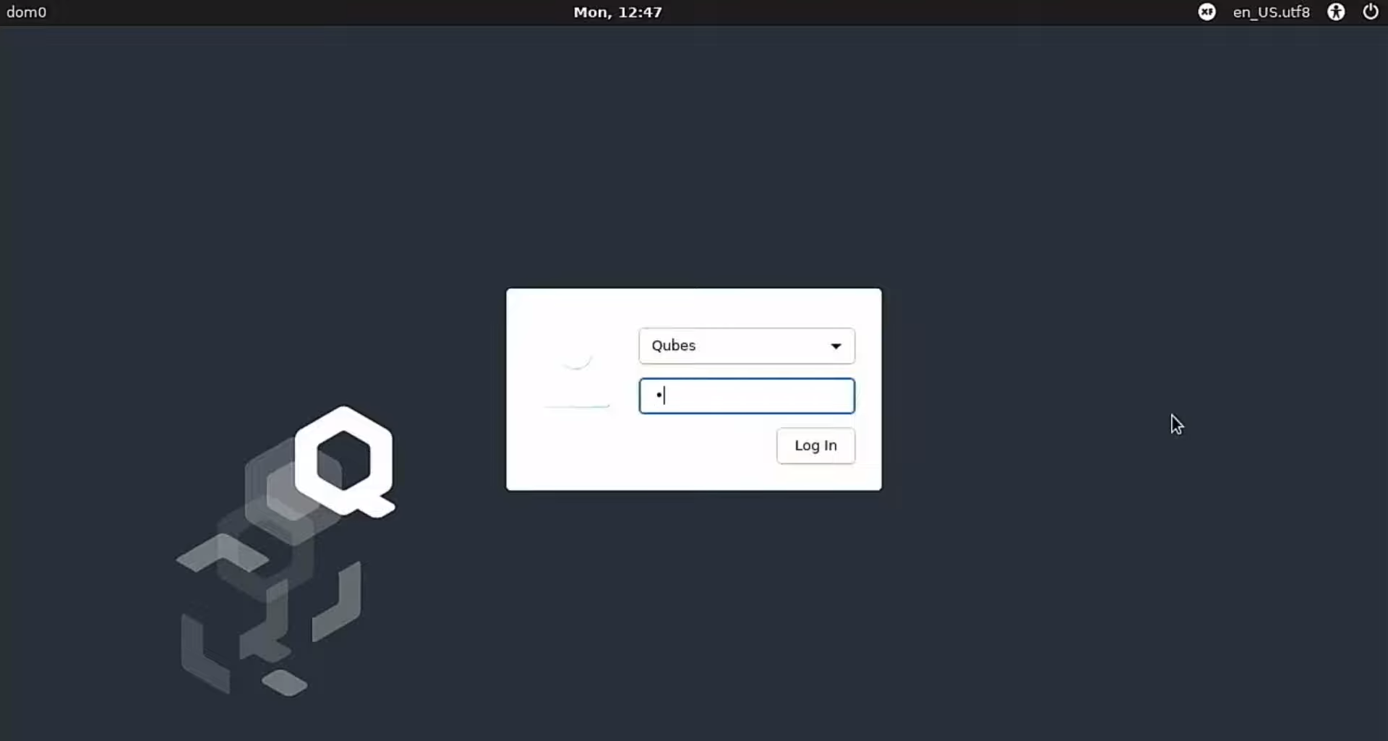Click the user dropdown's down arrow
This screenshot has width=1388, height=741.
click(x=836, y=346)
